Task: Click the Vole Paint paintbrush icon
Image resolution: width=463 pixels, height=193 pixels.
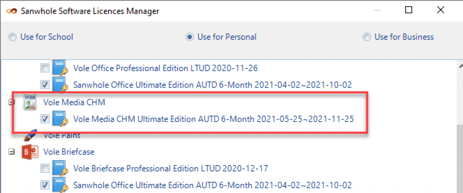Action: [x=30, y=135]
